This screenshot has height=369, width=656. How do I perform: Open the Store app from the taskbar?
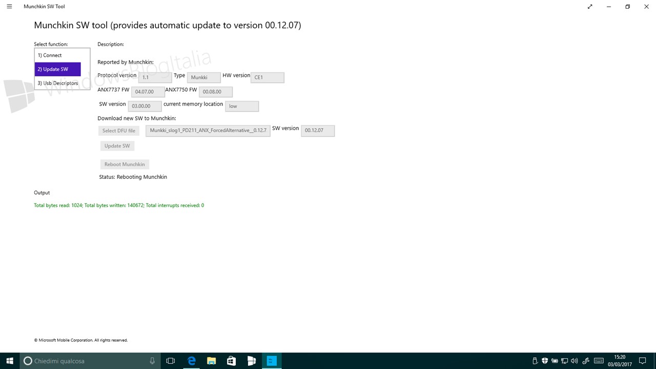tap(231, 361)
